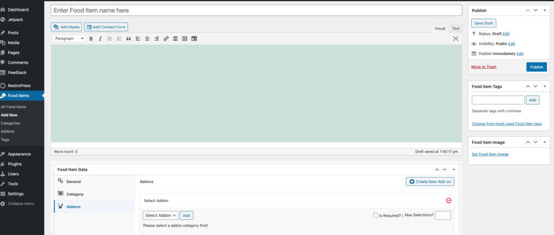
Task: Align text right
Action: (x=156, y=39)
